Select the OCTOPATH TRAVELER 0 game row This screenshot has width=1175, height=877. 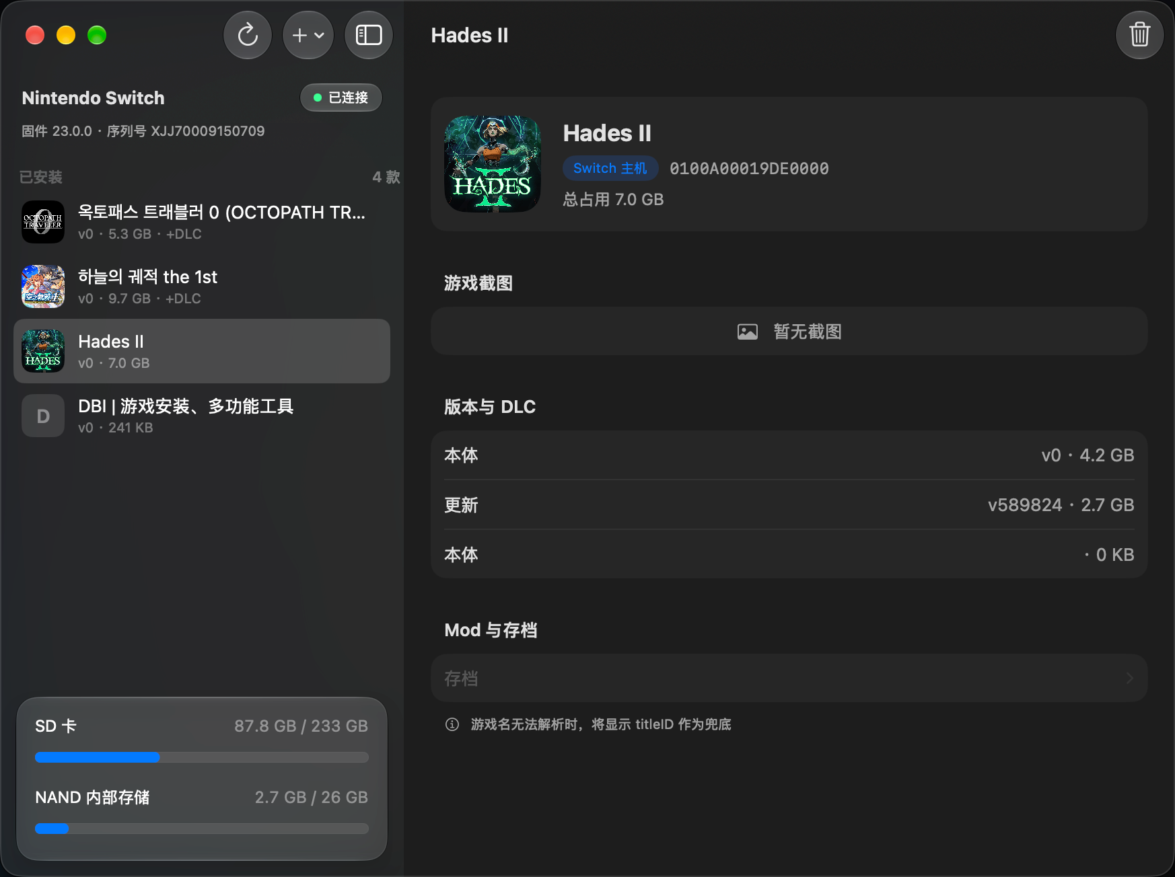coord(202,222)
